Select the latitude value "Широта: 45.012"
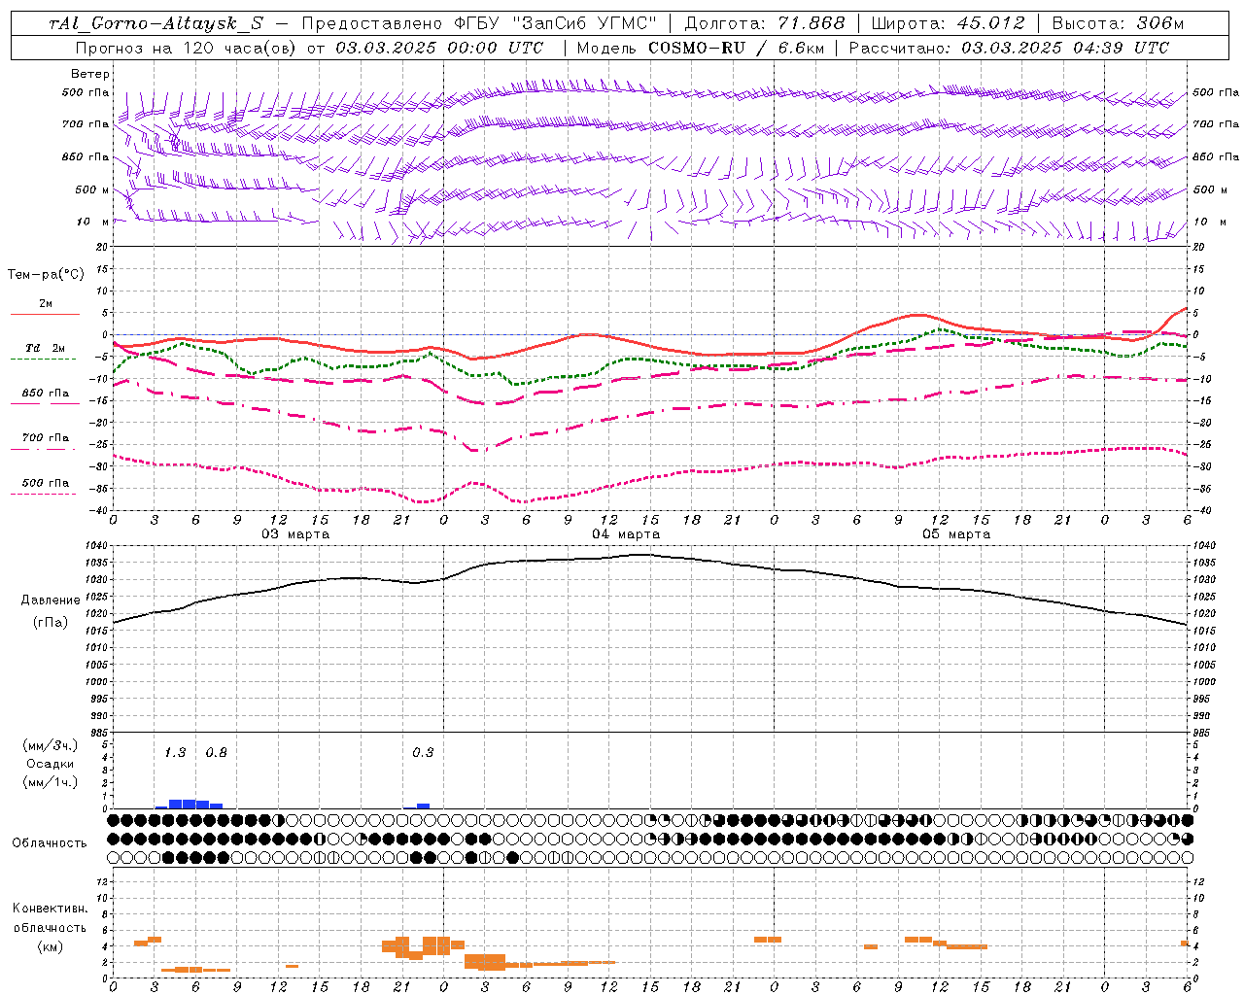 948,23
